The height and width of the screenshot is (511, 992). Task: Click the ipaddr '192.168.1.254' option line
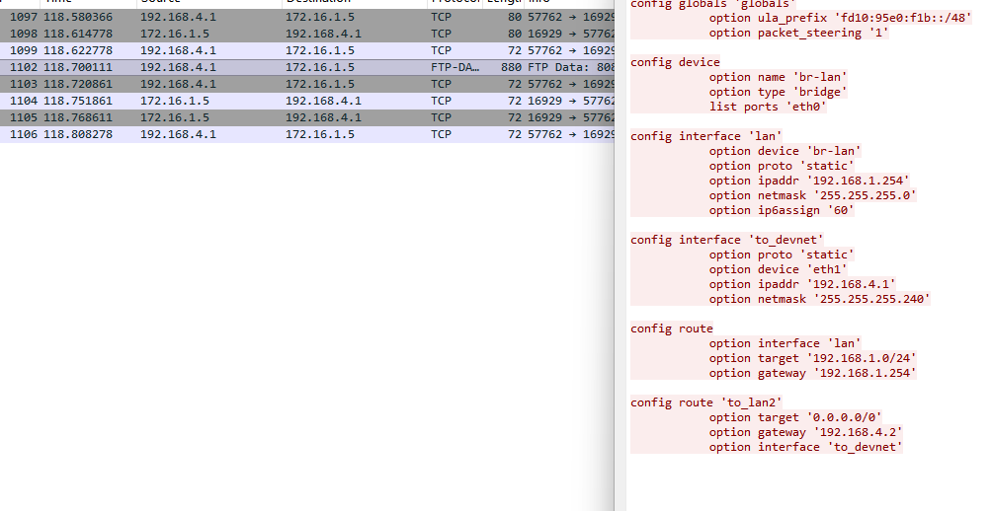click(x=808, y=181)
